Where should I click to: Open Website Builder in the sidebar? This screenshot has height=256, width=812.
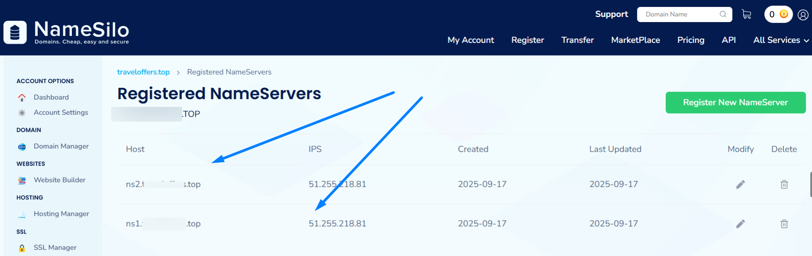click(x=59, y=180)
